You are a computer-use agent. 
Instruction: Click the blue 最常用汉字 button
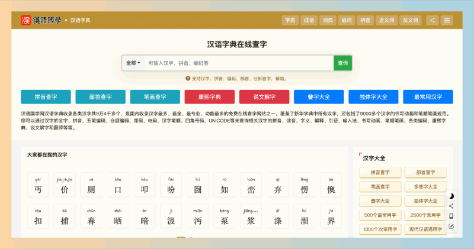point(428,97)
